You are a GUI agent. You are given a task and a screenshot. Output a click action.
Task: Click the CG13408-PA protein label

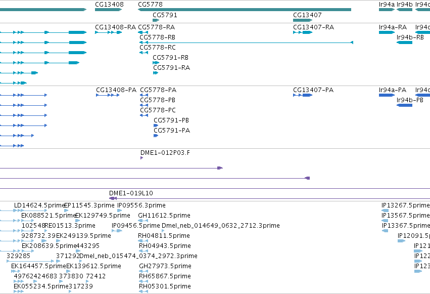(116, 90)
